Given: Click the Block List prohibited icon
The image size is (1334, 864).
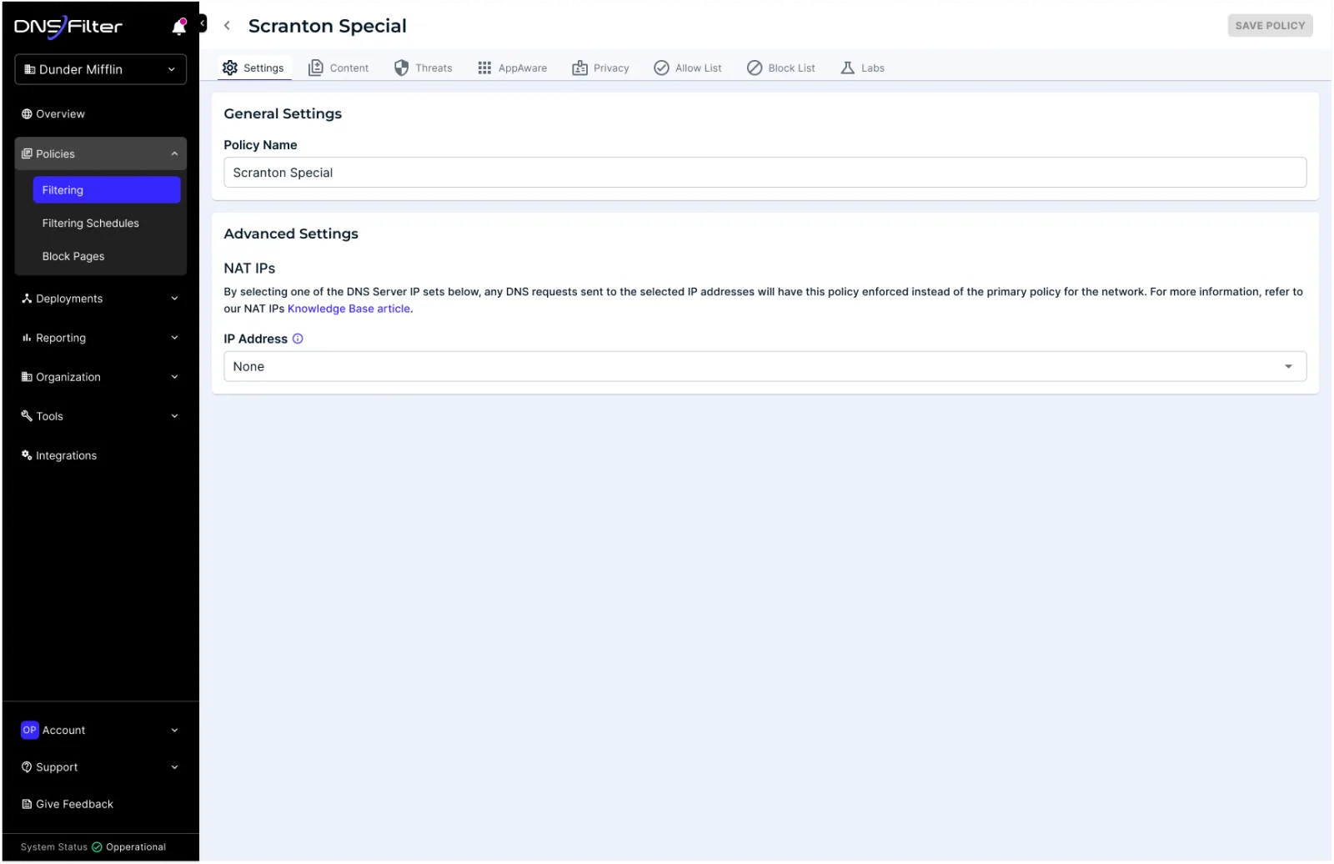Looking at the screenshot, I should (755, 68).
